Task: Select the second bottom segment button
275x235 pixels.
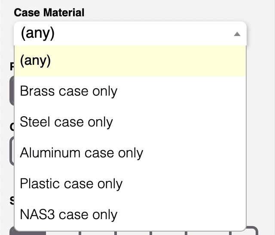Action: pyautogui.click(x=63, y=232)
